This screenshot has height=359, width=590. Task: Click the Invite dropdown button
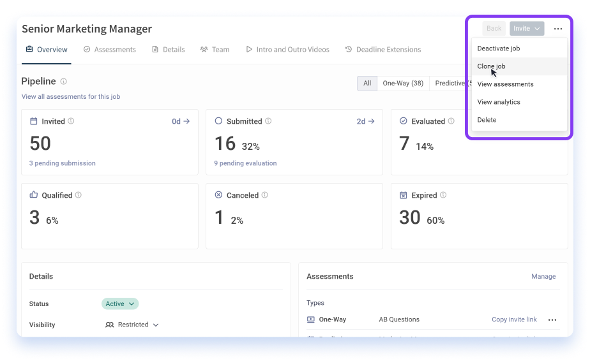pyautogui.click(x=527, y=29)
